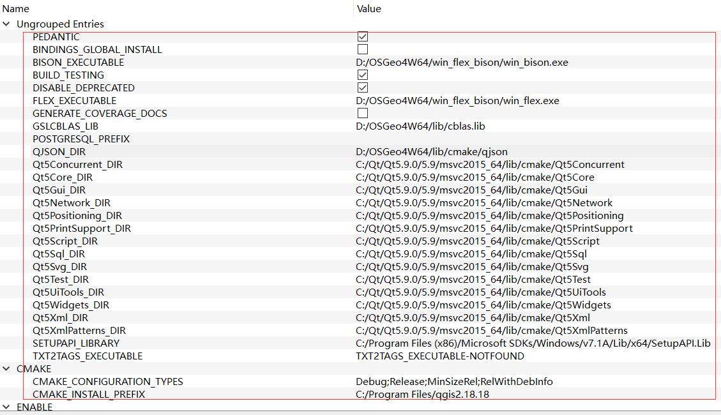Click the Name column header
The image size is (721, 415).
[15, 9]
